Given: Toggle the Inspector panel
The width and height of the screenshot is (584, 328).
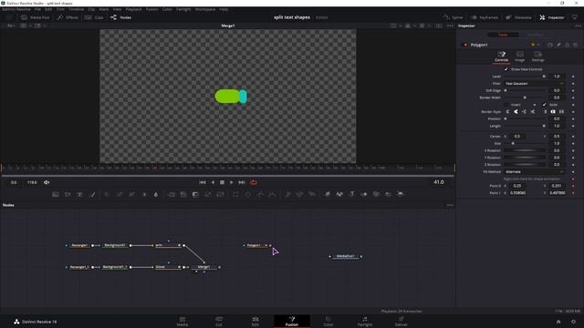Looking at the screenshot, I should pos(552,17).
